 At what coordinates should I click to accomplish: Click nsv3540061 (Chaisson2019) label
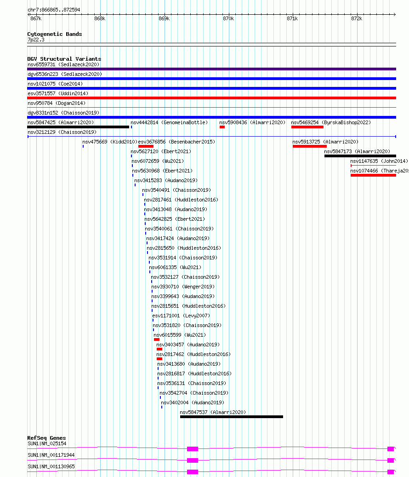[179, 229]
